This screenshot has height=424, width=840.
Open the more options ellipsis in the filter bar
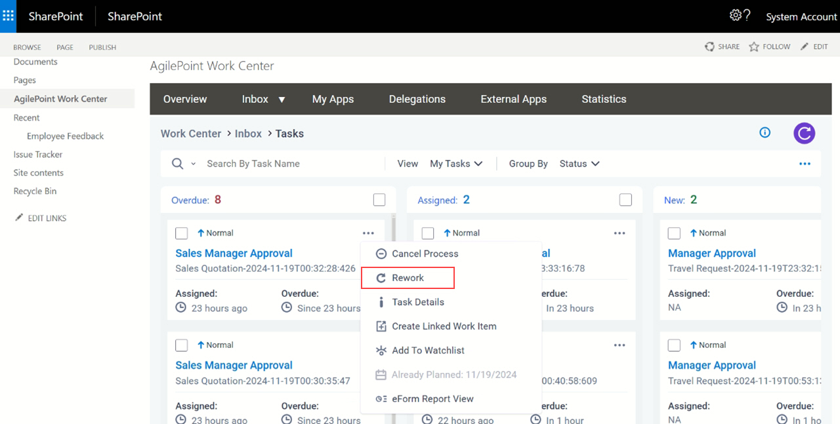coord(805,164)
